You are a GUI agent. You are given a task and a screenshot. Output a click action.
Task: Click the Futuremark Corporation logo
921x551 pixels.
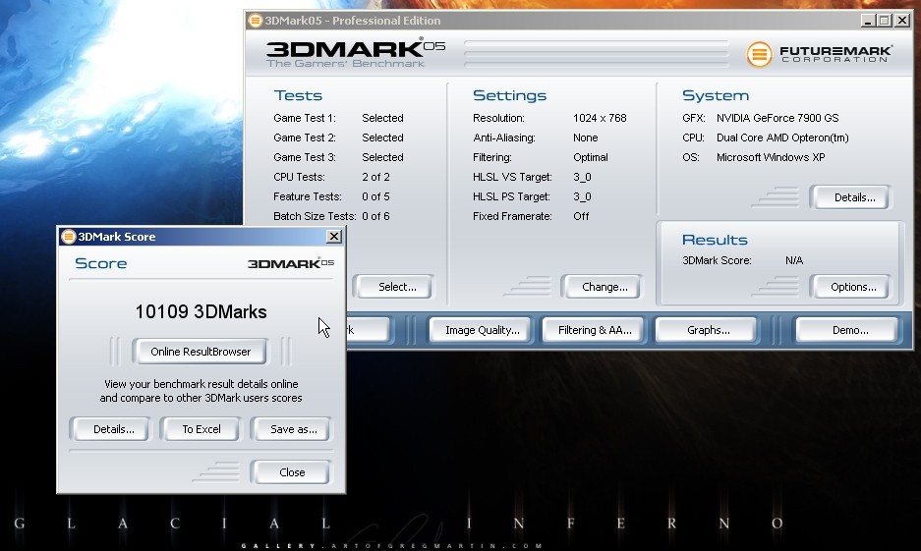[x=820, y=54]
